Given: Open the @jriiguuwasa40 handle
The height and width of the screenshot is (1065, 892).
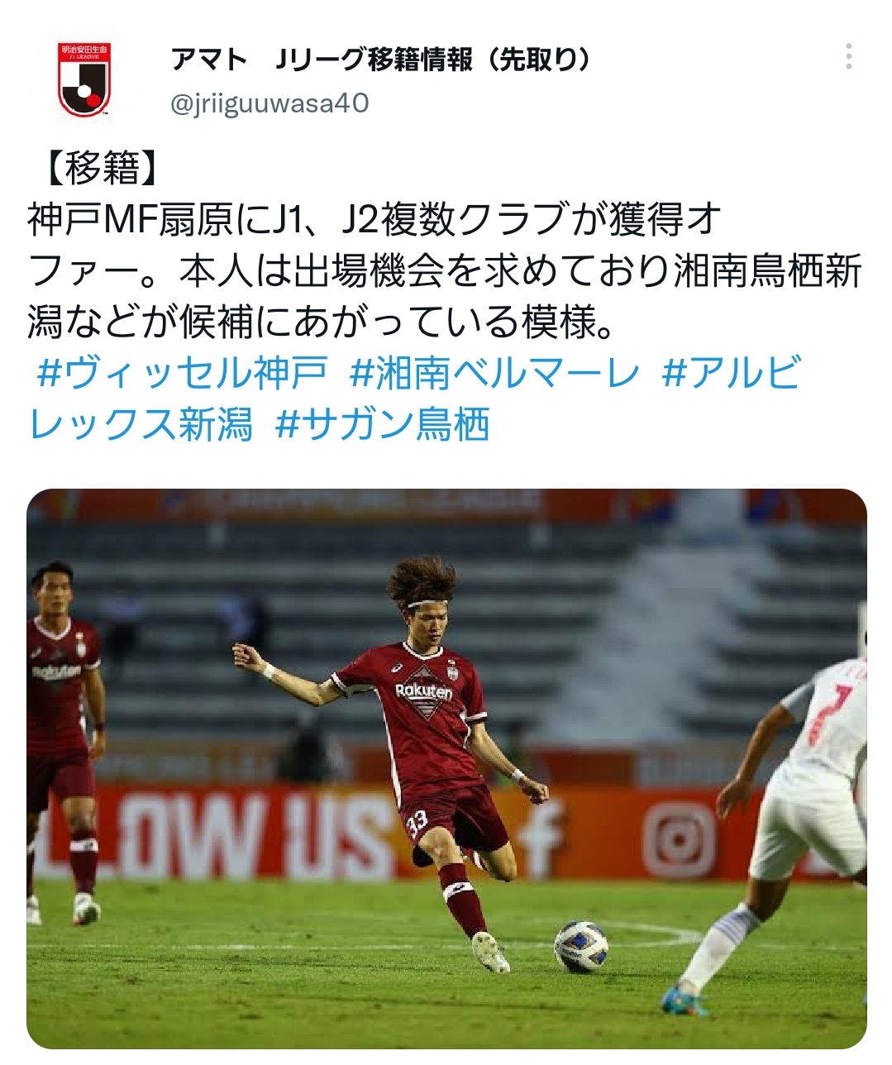Looking at the screenshot, I should coord(270,103).
